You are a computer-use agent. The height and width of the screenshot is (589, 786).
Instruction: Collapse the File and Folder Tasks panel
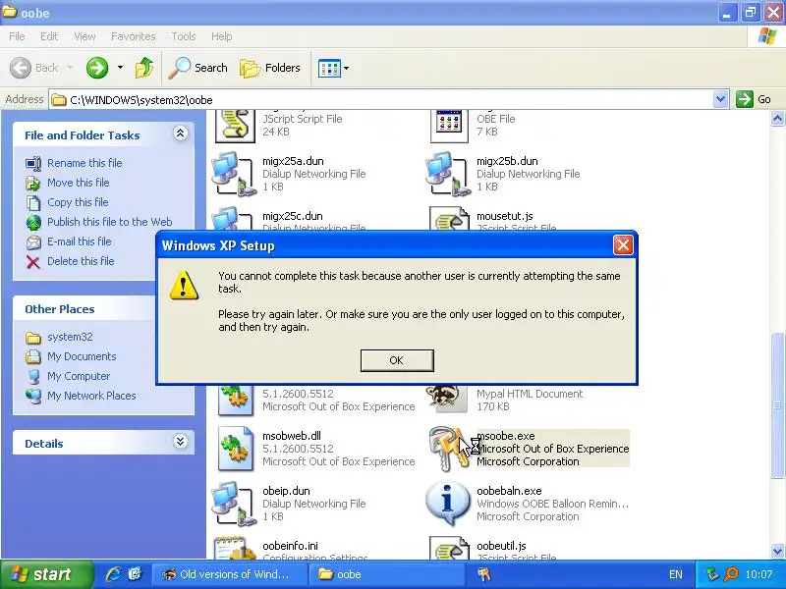click(180, 134)
